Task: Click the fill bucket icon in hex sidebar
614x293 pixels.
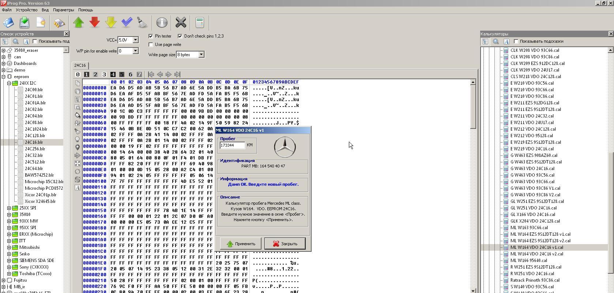Action: pyautogui.click(x=78, y=115)
